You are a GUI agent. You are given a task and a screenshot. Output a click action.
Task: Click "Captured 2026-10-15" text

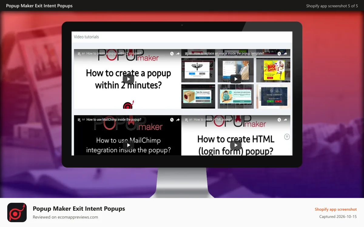[338, 217]
